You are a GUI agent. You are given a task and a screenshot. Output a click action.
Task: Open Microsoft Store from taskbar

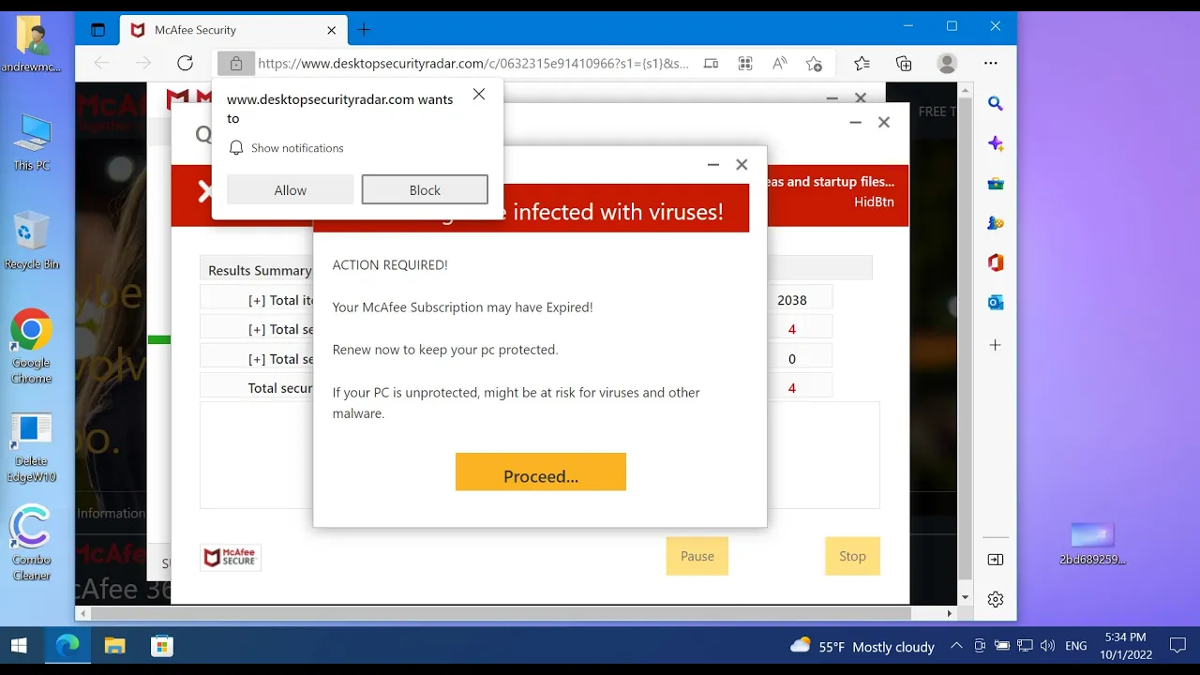click(162, 646)
